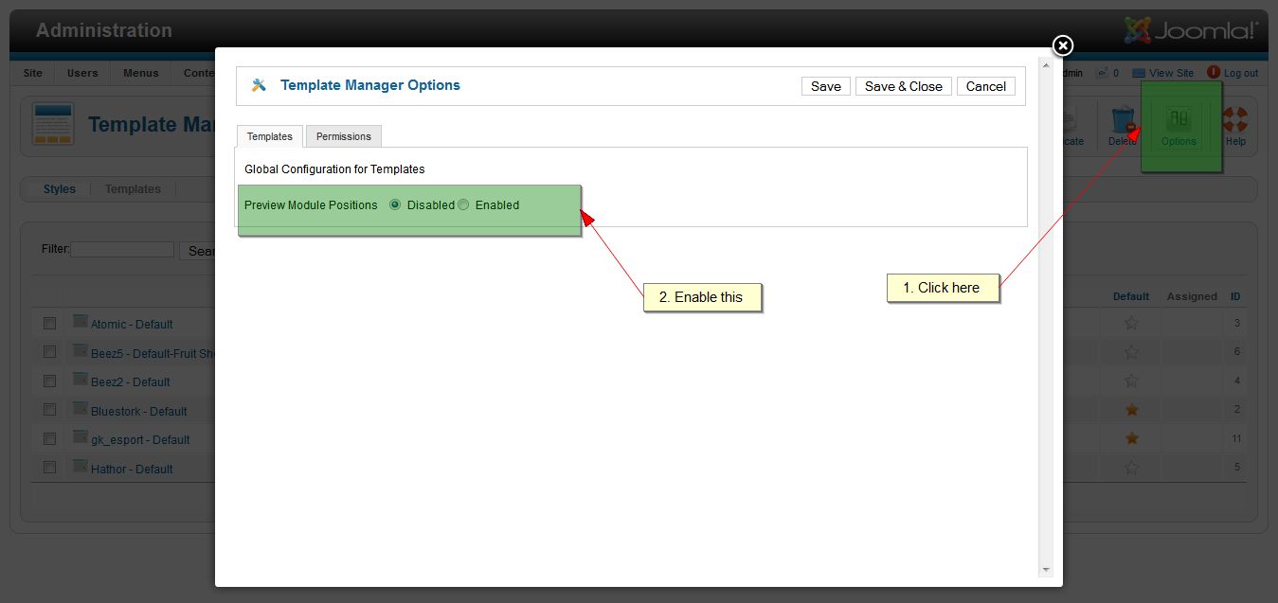The image size is (1278, 603).
Task: Open the Help lifebuoy icon
Action: (x=1234, y=120)
